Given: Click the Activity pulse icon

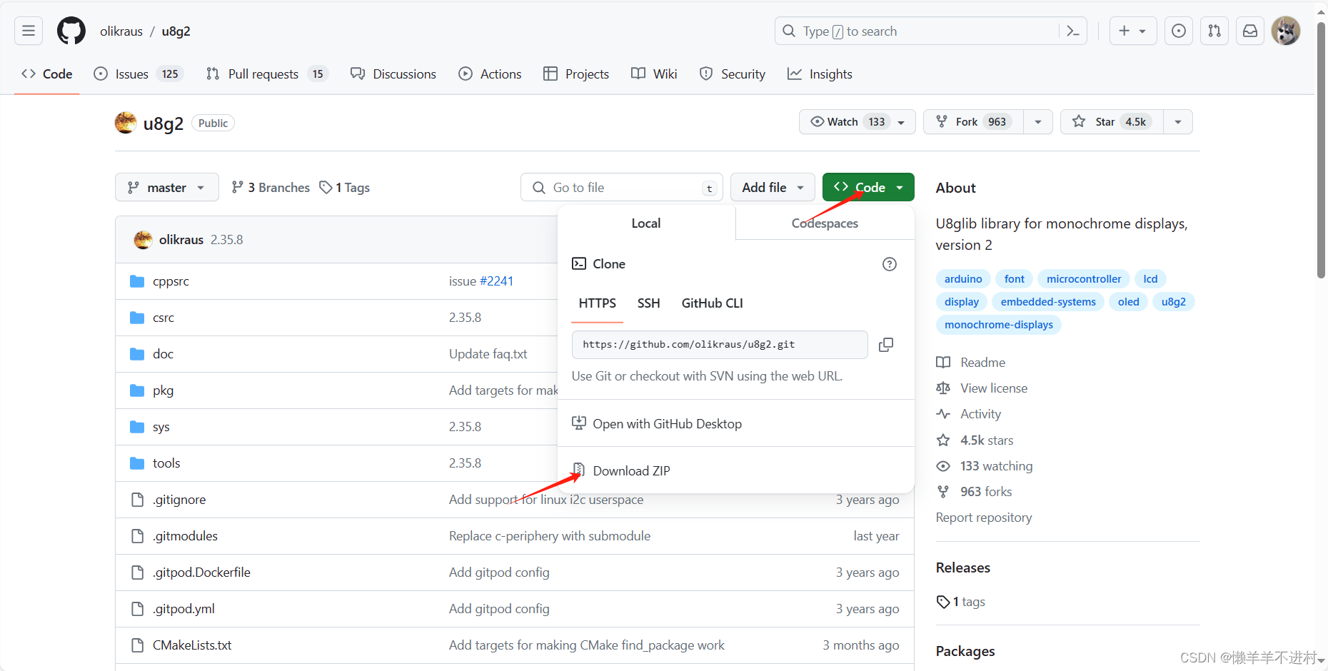Looking at the screenshot, I should (943, 414).
